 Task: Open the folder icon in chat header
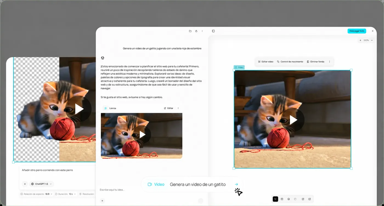pos(190,31)
